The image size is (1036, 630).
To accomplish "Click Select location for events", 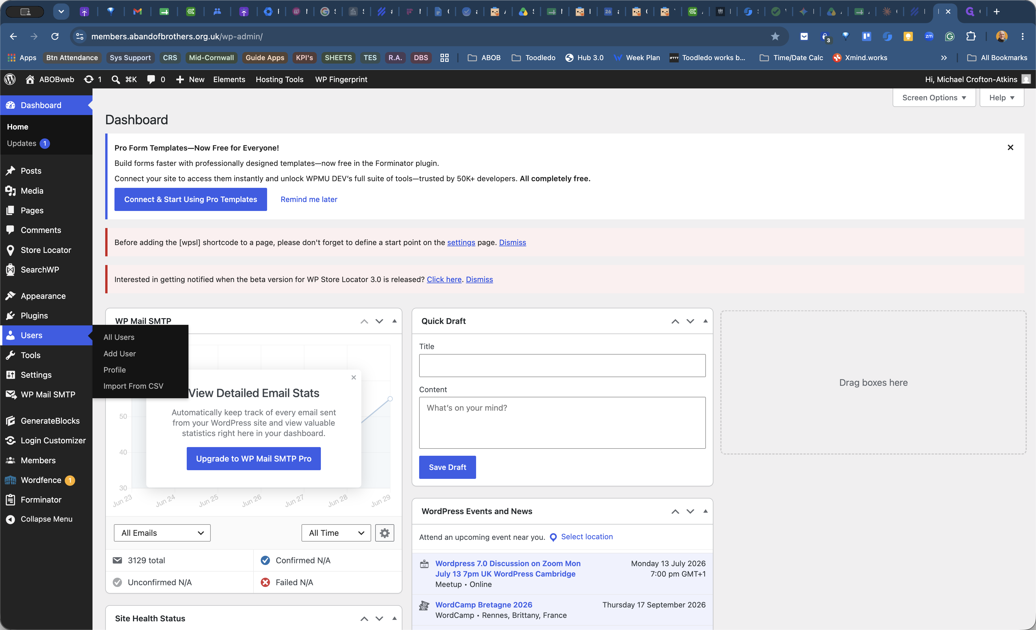I will [x=587, y=537].
